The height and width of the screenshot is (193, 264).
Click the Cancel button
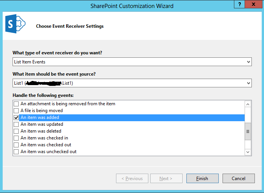[x=239, y=179]
